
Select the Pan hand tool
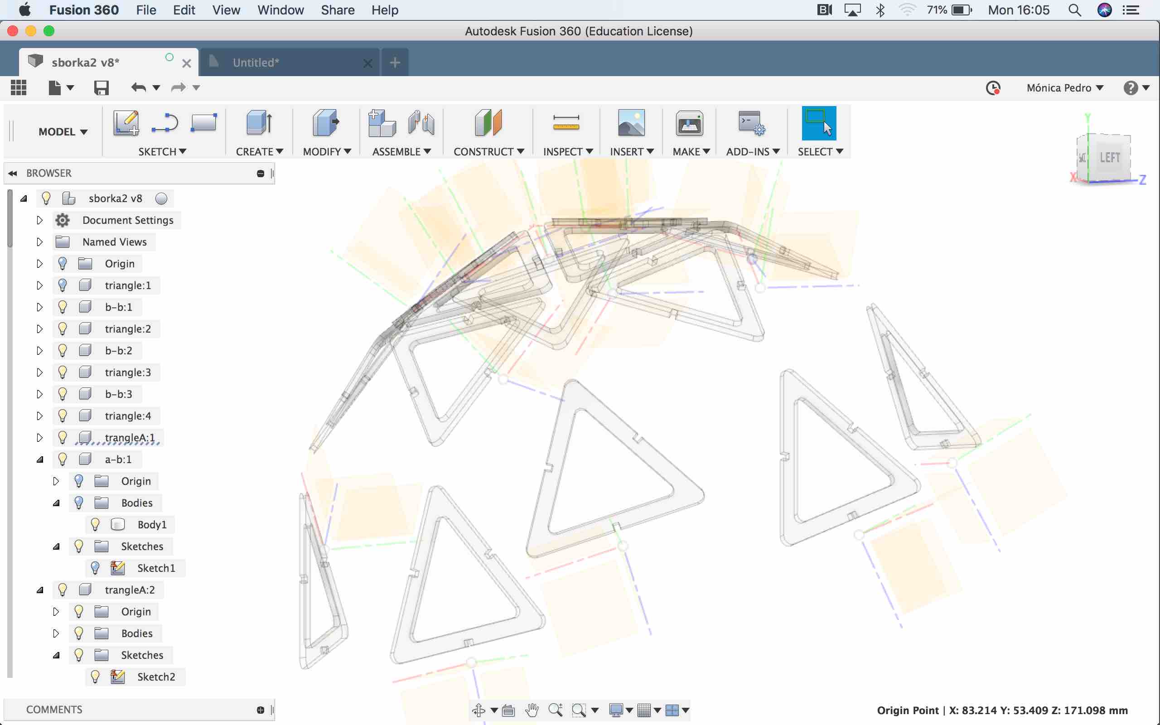[532, 710]
